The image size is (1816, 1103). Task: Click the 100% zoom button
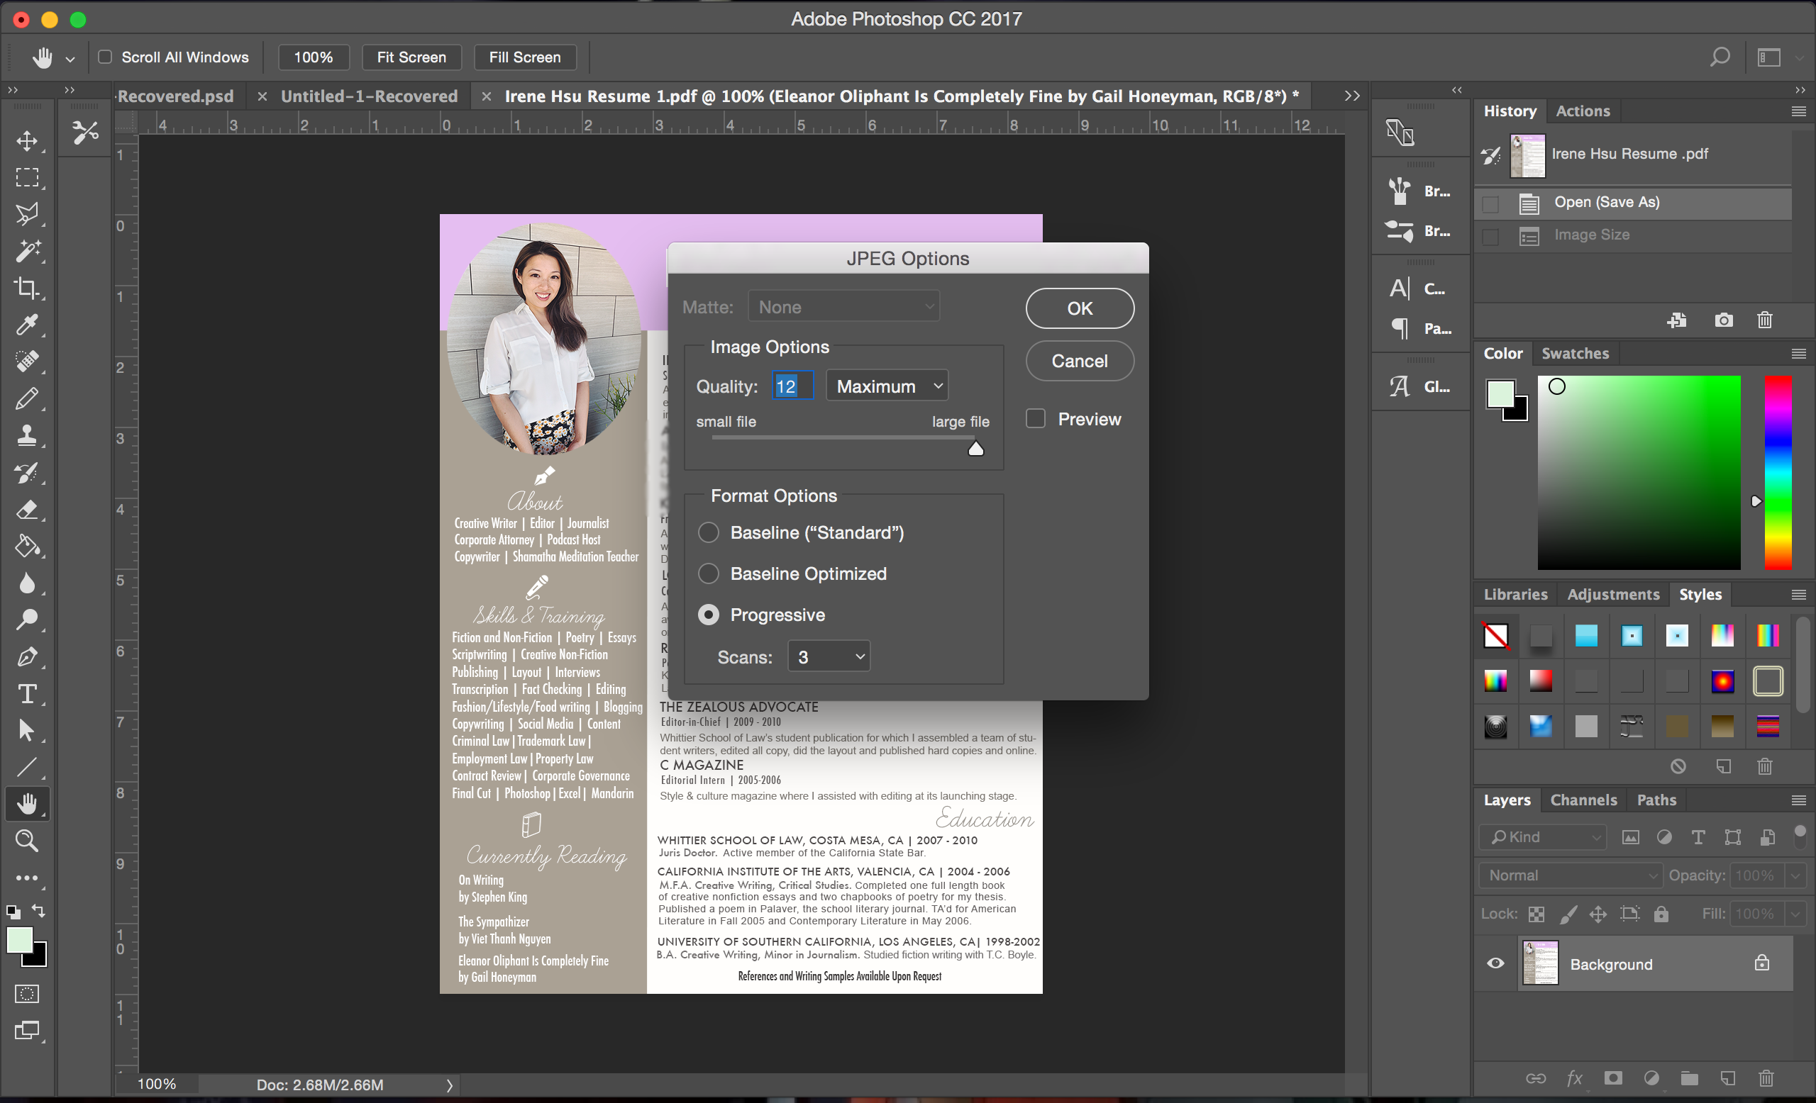(314, 57)
